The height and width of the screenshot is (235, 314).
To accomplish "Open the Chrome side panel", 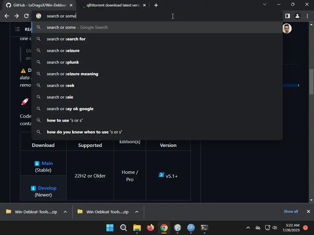I will [288, 16].
